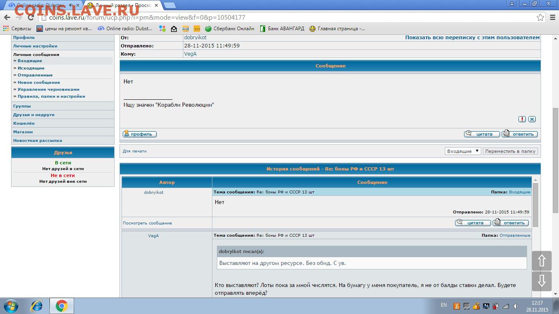Open the Windows Start menu
The width and height of the screenshot is (559, 314).
[11, 306]
